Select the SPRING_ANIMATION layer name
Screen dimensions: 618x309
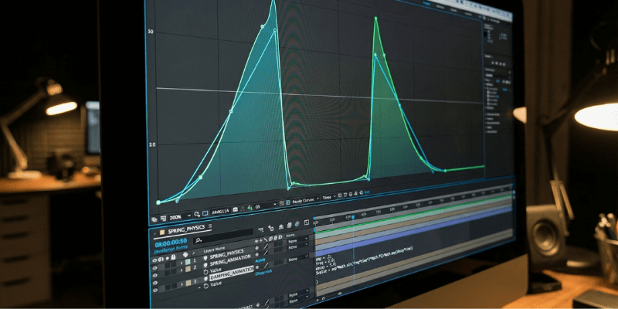(230, 260)
